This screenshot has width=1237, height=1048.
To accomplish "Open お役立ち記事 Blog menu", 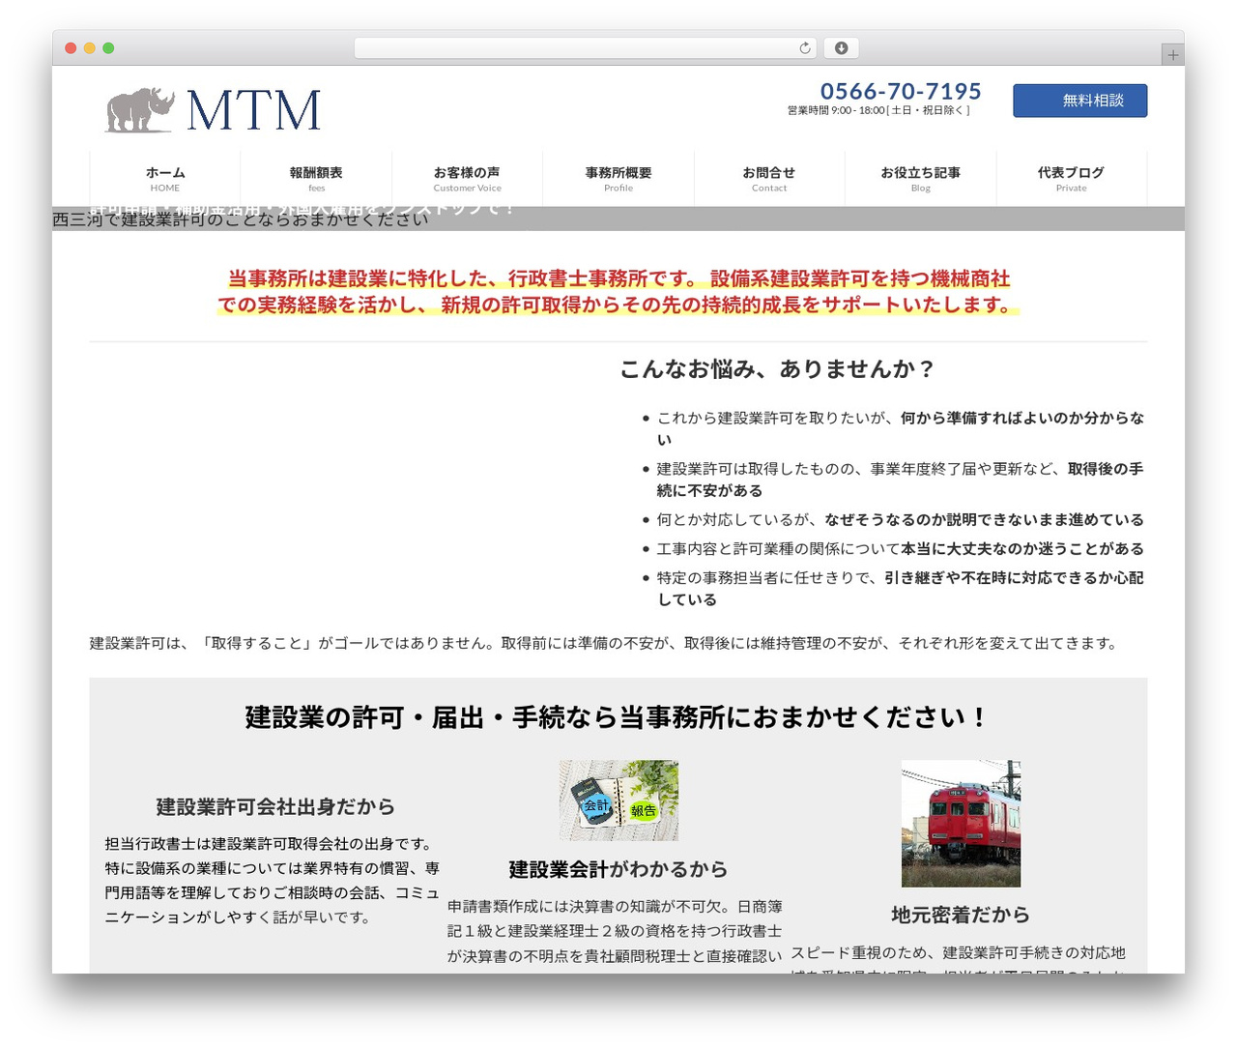I will (x=920, y=178).
